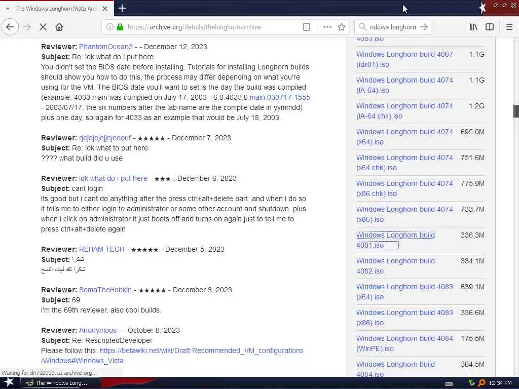519x389 pixels.
Task: Click the 336.3M file size text
Action: coord(472,235)
